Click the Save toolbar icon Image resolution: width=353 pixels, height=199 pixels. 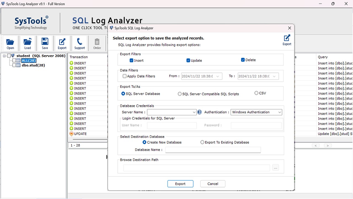click(x=45, y=44)
